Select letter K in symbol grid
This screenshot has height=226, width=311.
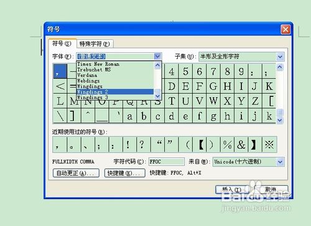tap(269, 86)
